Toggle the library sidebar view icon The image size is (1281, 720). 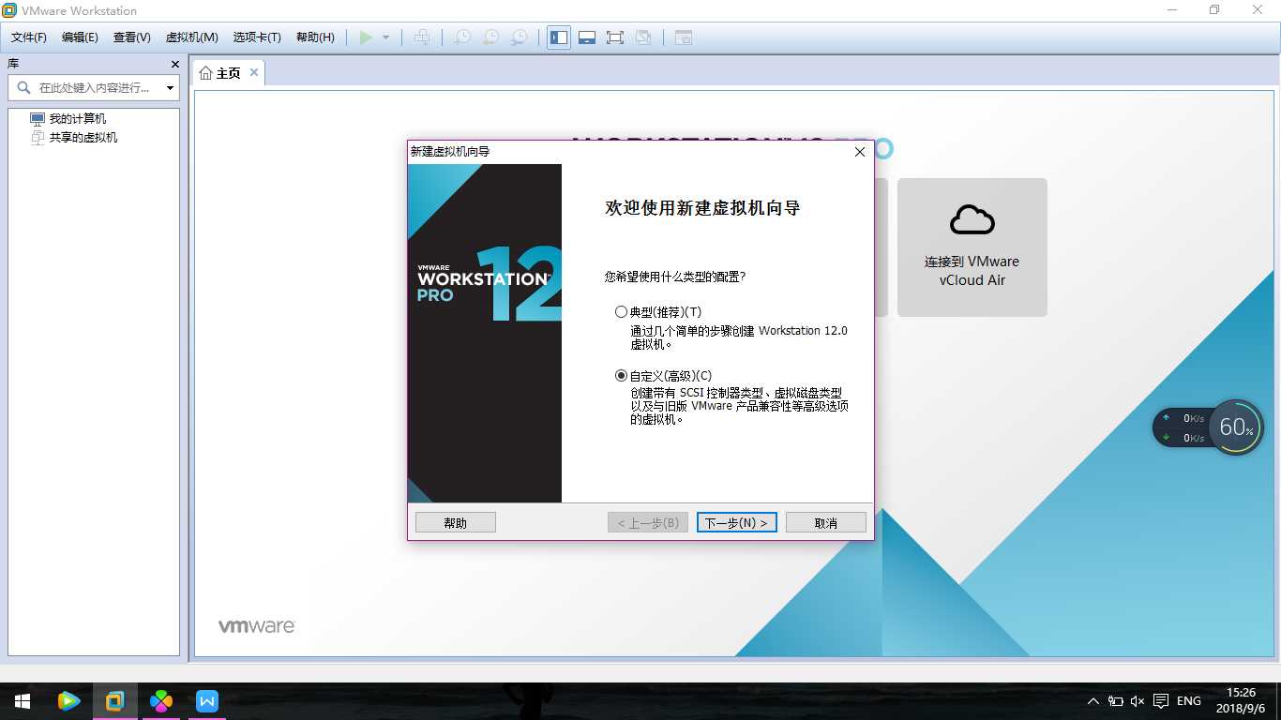point(559,37)
